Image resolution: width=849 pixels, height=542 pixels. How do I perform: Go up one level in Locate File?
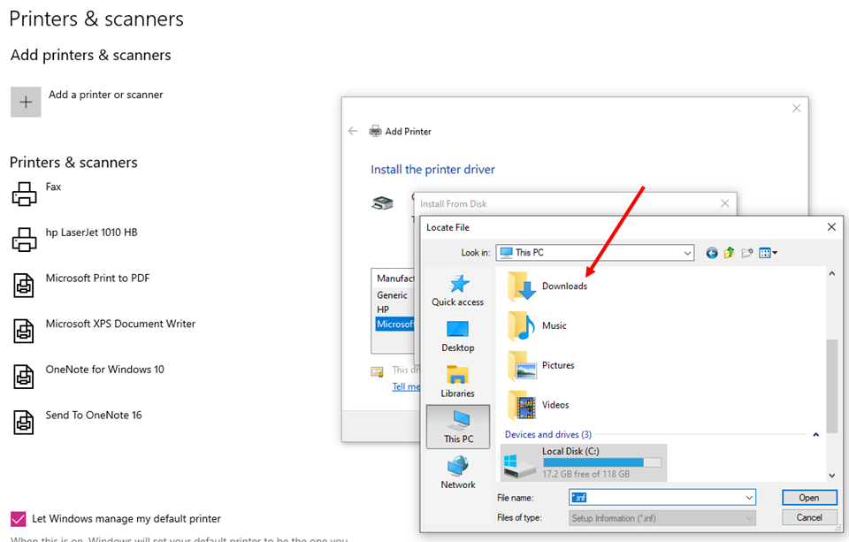point(730,253)
